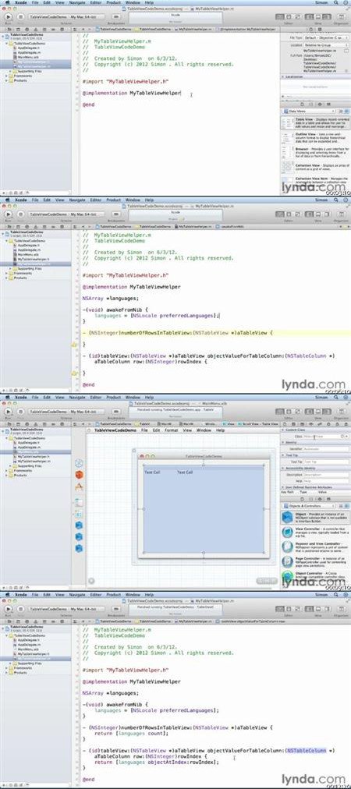Click the Identity Identifier text field
This screenshot has height=789, width=351.
pyautogui.click(x=325, y=449)
